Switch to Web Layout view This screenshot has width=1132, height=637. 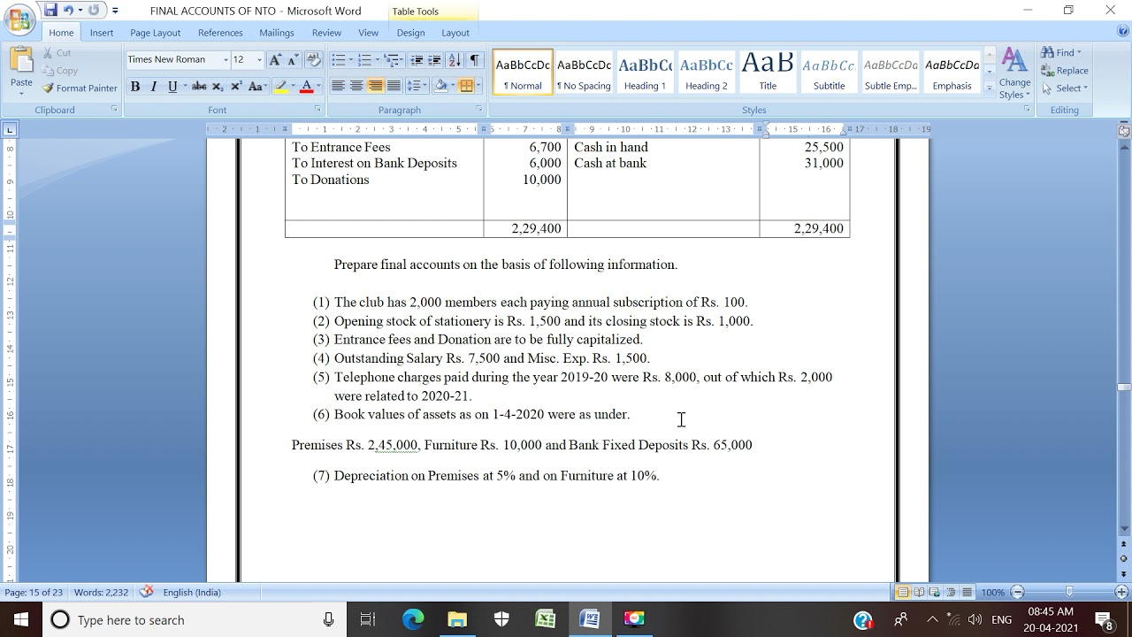click(x=936, y=592)
